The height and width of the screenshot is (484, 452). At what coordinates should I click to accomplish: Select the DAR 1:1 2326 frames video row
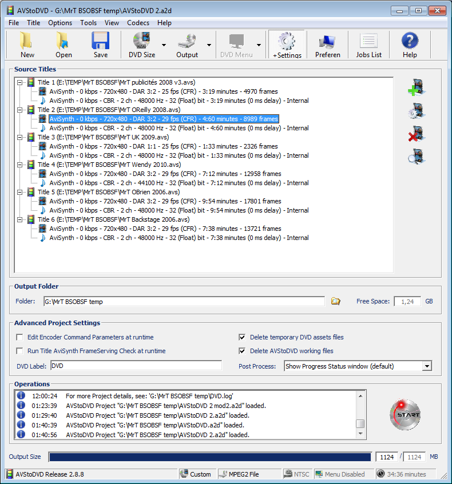(x=163, y=146)
